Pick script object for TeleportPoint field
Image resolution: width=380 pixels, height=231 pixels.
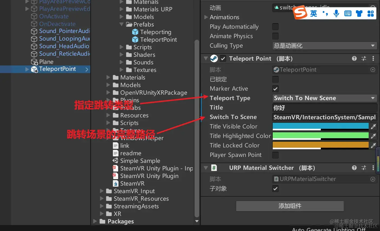click(373, 70)
